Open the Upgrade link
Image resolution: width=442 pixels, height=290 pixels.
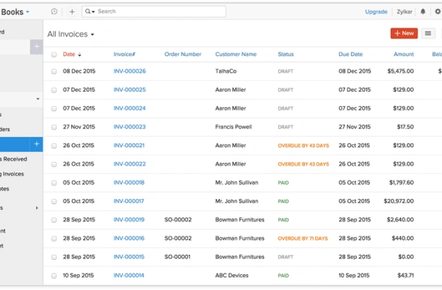376,11
